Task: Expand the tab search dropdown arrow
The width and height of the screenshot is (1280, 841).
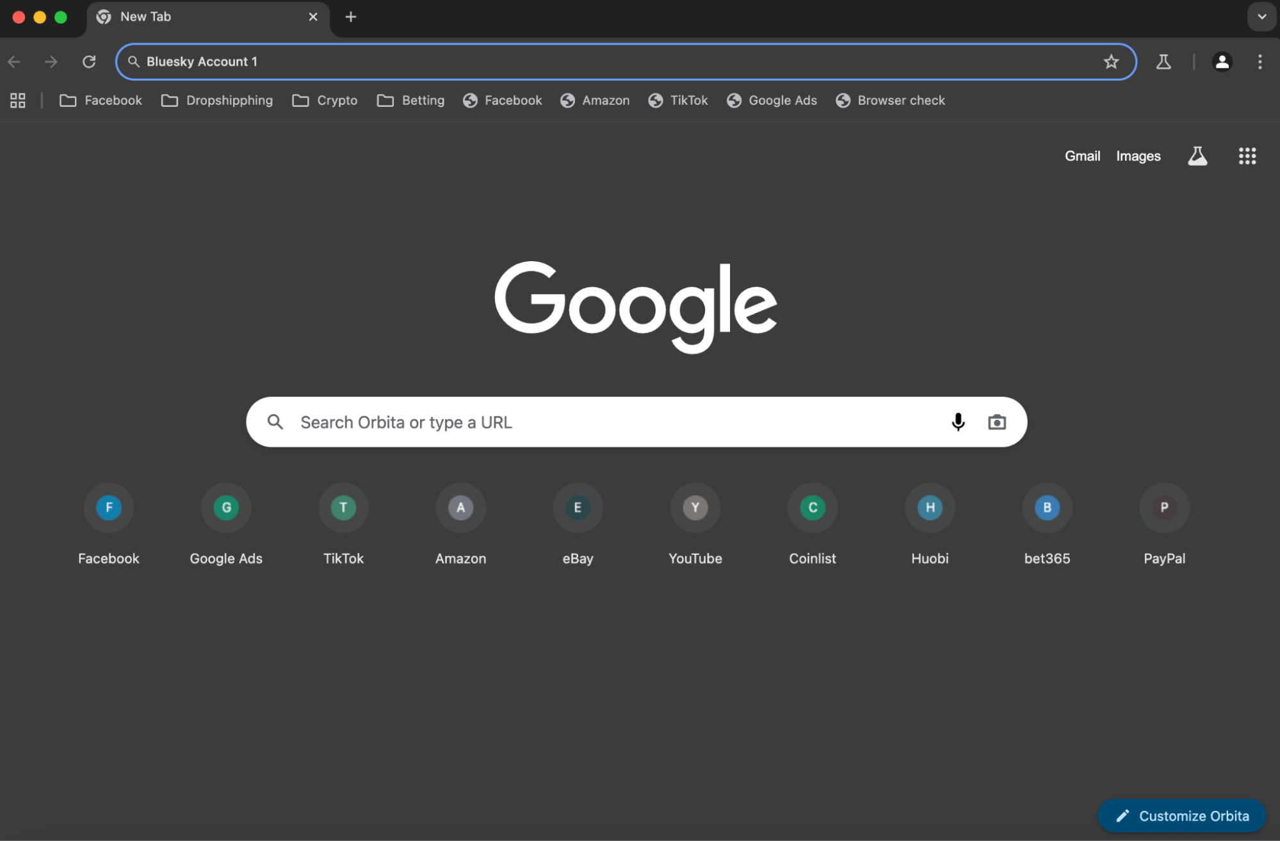Action: point(1261,17)
